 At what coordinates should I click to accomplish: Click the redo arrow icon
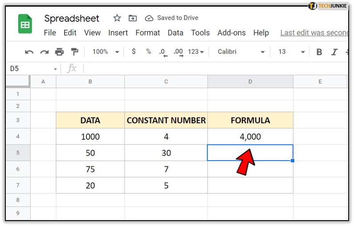(x=44, y=52)
